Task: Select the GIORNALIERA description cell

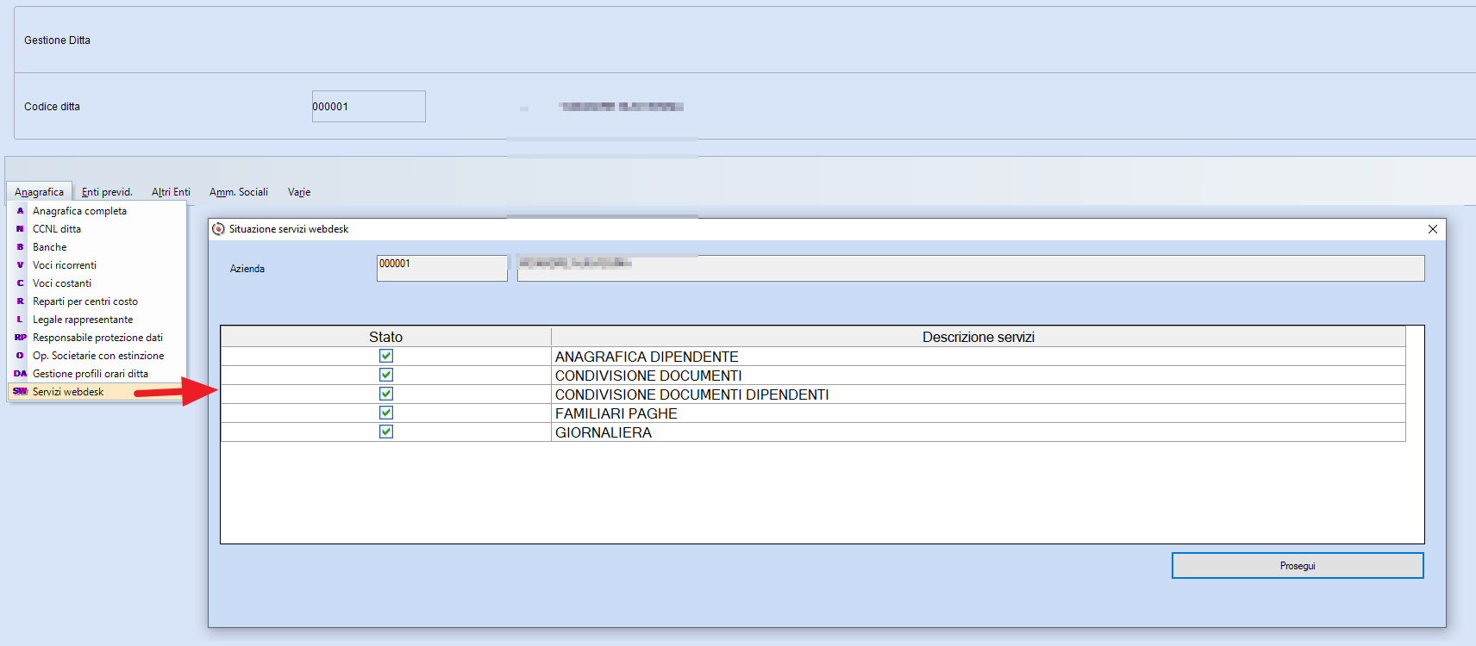Action: coord(979,432)
